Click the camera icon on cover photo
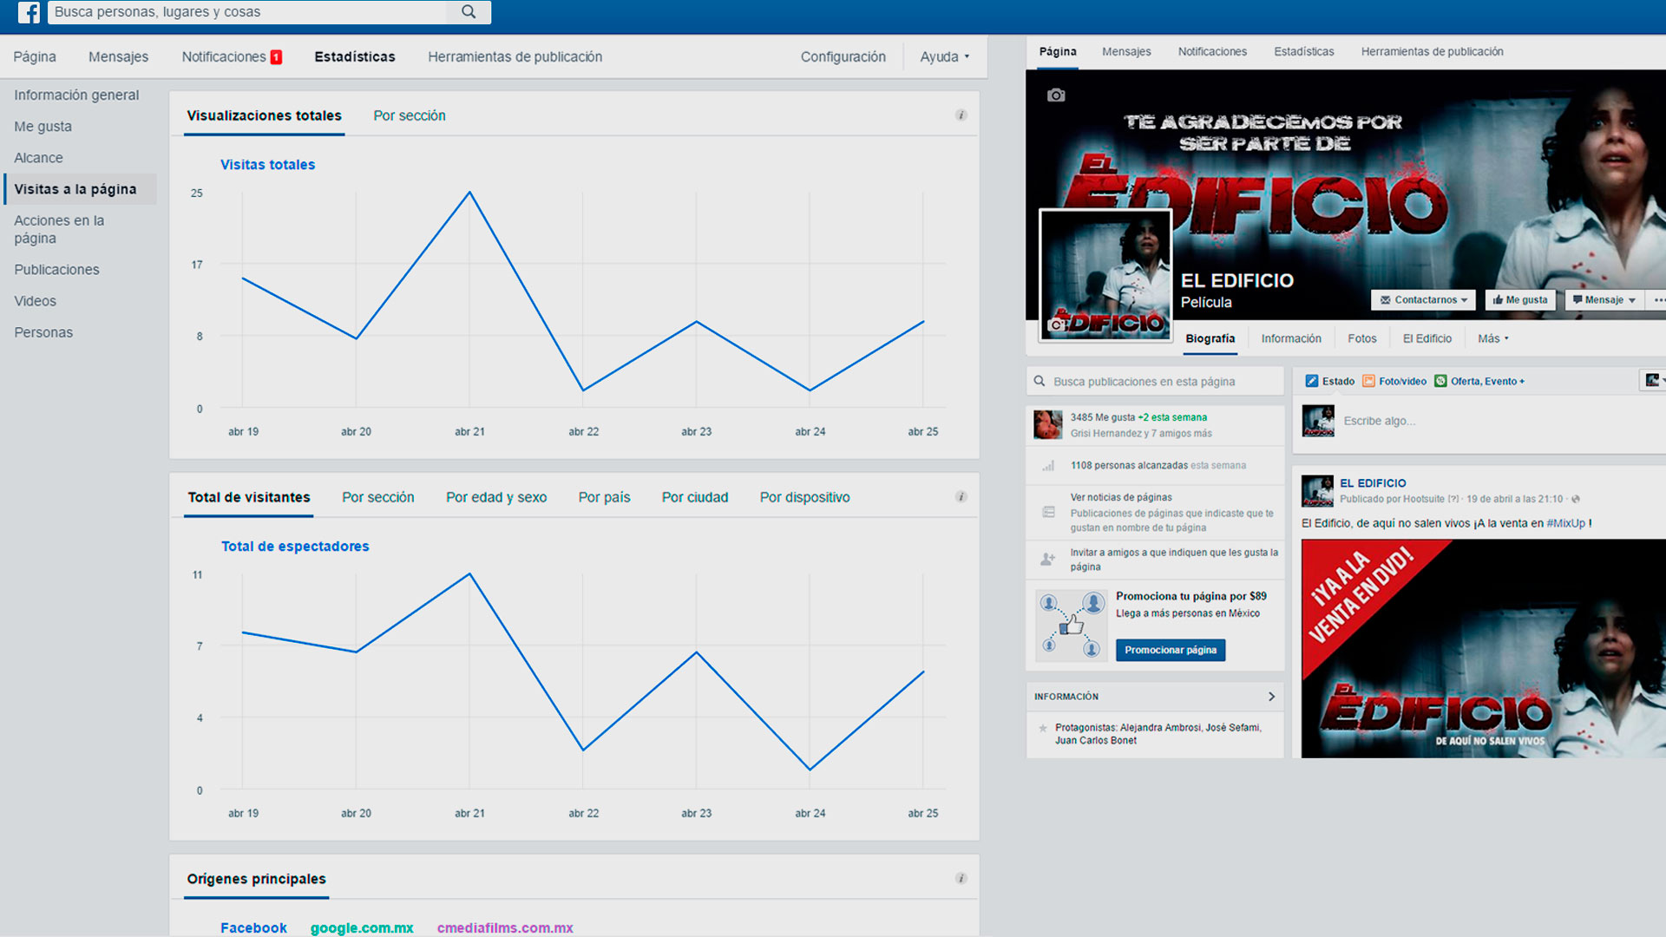This screenshot has height=937, width=1666. pyautogui.click(x=1055, y=95)
